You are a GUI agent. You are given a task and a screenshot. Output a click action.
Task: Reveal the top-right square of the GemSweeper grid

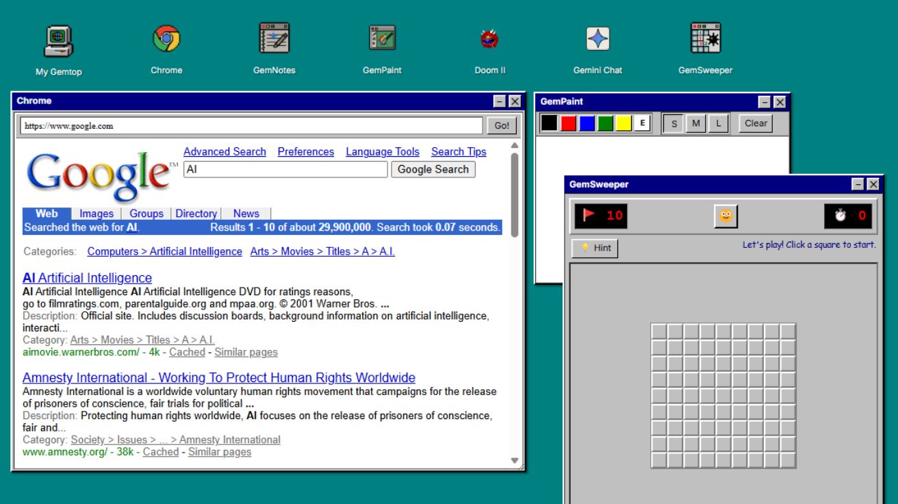point(788,331)
